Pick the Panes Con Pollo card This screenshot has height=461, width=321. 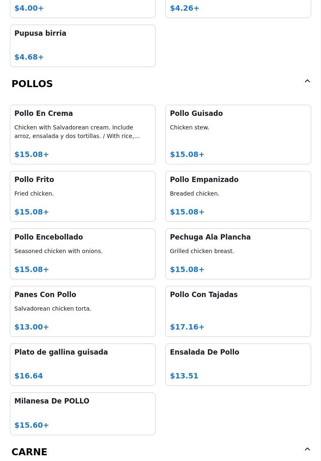coord(83,311)
